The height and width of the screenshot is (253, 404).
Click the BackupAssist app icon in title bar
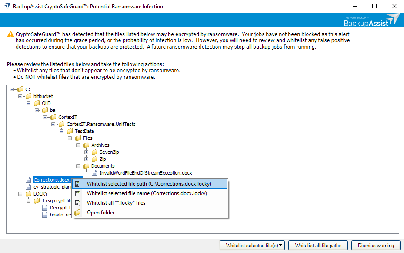pos(7,6)
